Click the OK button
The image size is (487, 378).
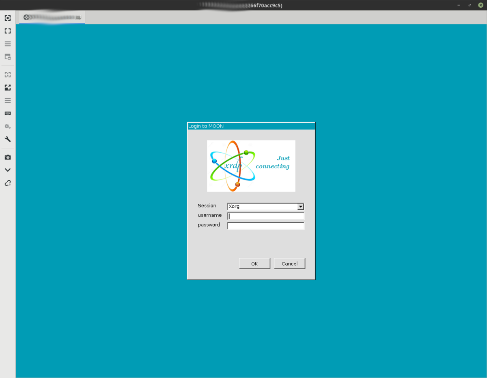[x=254, y=264]
